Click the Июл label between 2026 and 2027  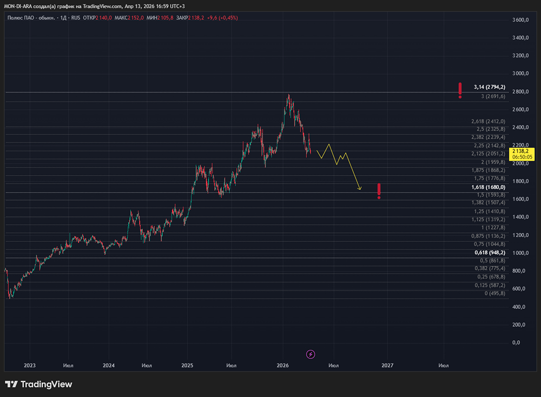(x=334, y=365)
